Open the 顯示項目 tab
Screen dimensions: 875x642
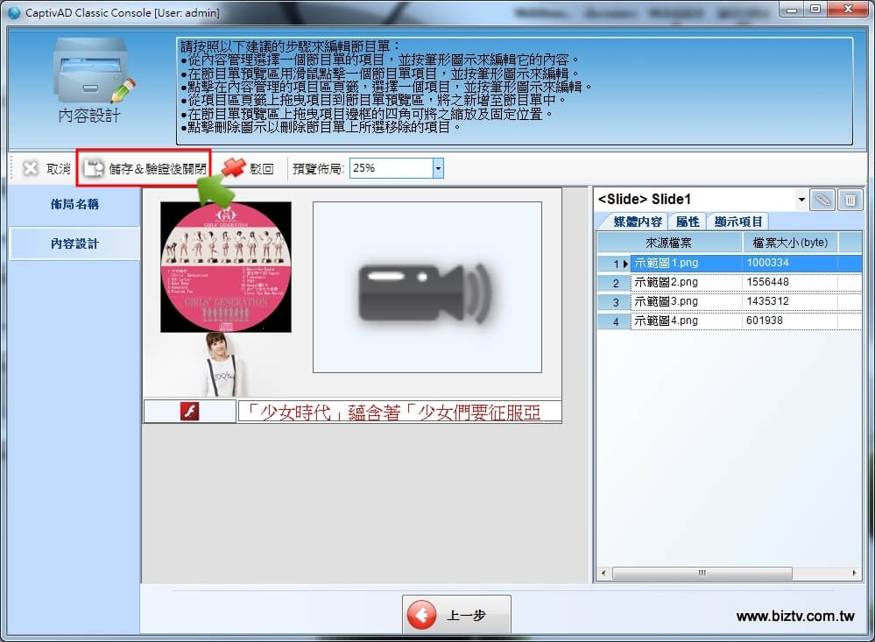tap(738, 222)
